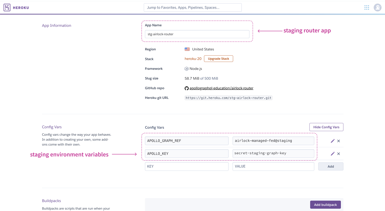Viewport: 385px width, 211px height.
Task: Click the GitHub icon beside repo link
Action: pyautogui.click(x=187, y=88)
